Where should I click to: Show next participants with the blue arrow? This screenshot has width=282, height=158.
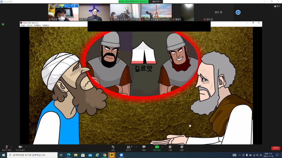tap(238, 12)
